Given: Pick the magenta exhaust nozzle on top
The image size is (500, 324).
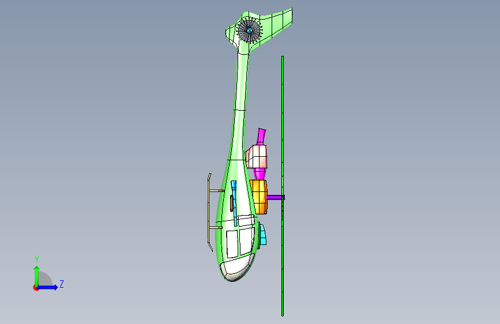Looking at the screenshot, I should pyautogui.click(x=261, y=136).
